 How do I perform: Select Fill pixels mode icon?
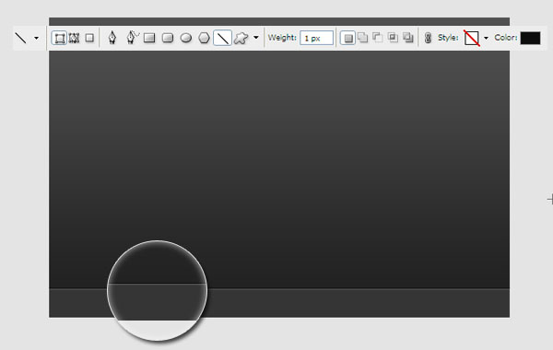pos(89,38)
